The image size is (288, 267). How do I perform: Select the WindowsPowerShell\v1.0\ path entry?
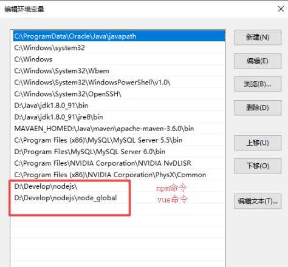pyautogui.click(x=119, y=83)
